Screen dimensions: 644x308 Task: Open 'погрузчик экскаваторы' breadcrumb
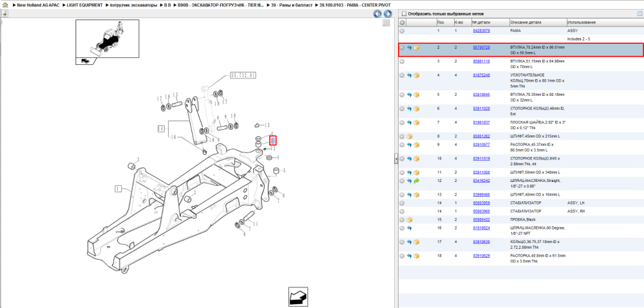pos(134,5)
